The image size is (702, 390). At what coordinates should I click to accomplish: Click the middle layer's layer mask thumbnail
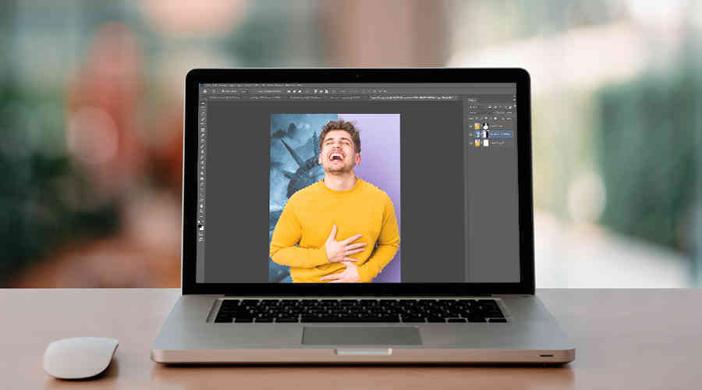click(485, 133)
